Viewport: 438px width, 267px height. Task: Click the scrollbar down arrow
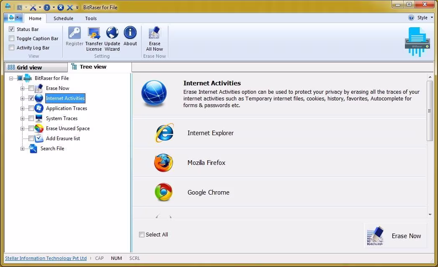(430, 215)
